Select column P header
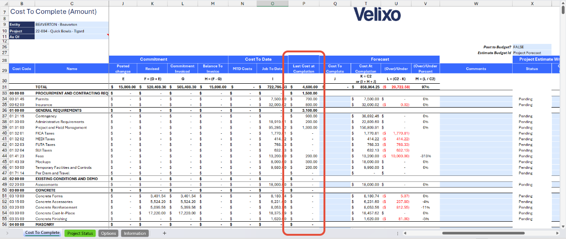This screenshot has height=239, width=566. tap(304, 3)
